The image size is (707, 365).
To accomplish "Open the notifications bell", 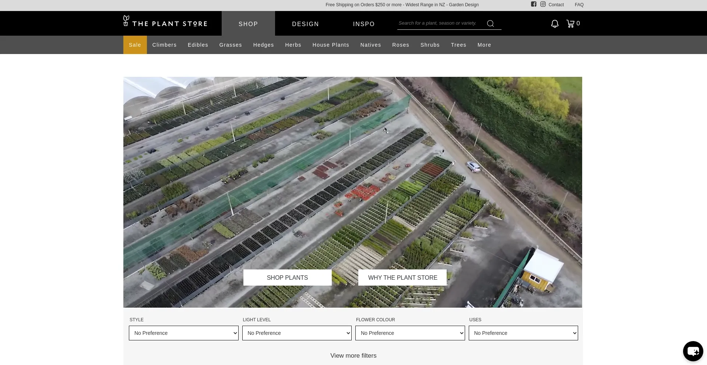I will pyautogui.click(x=555, y=24).
